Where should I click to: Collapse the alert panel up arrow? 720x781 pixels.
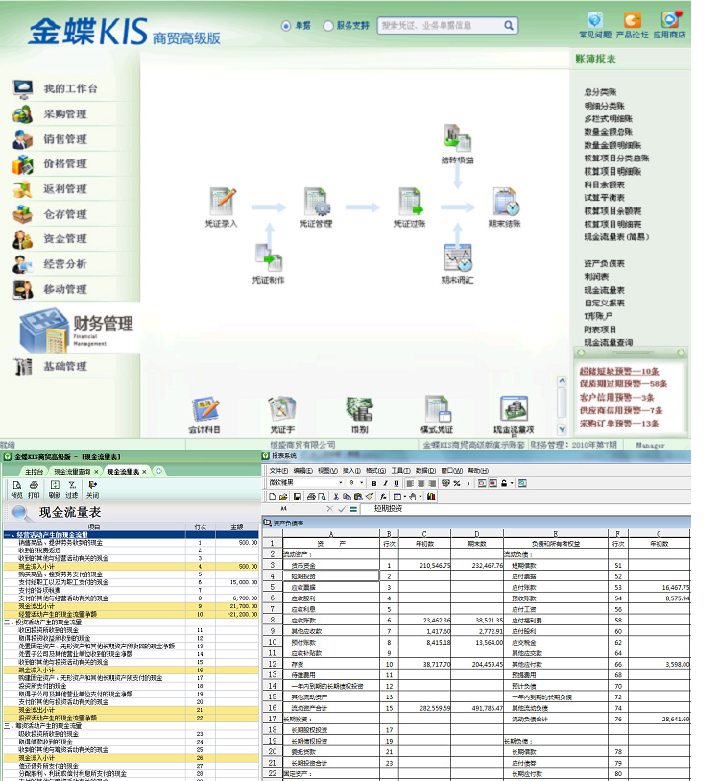(563, 381)
